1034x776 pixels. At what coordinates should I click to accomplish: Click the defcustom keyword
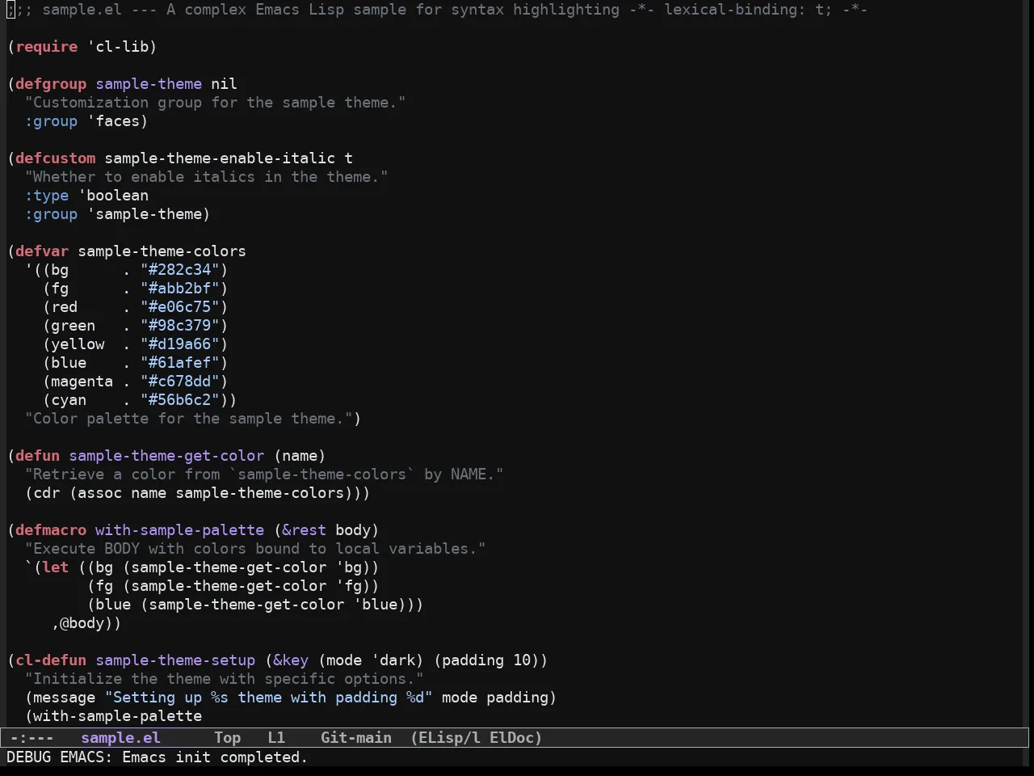click(56, 158)
